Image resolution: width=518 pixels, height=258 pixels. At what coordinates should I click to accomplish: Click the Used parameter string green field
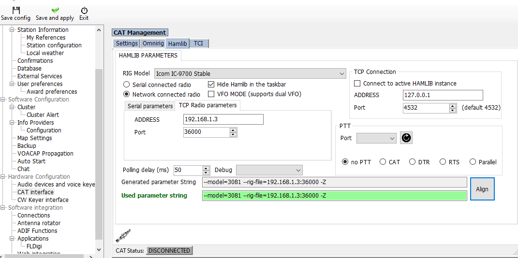[335, 195]
